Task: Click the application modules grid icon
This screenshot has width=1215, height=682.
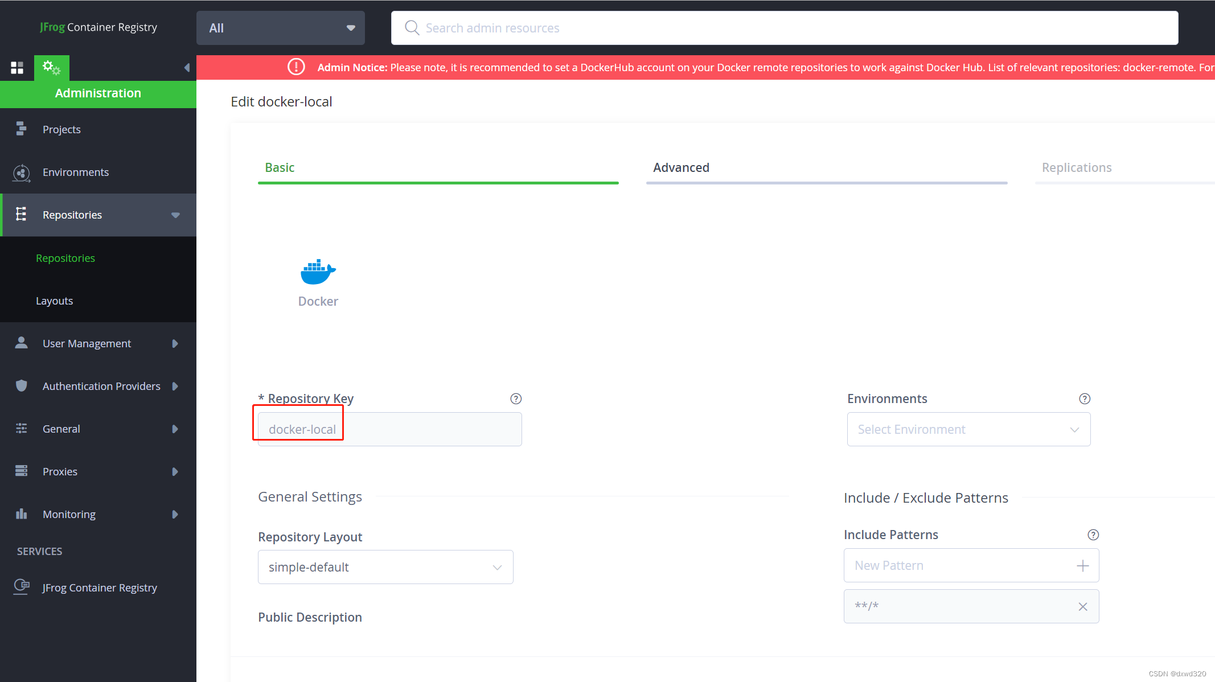Action: (17, 68)
